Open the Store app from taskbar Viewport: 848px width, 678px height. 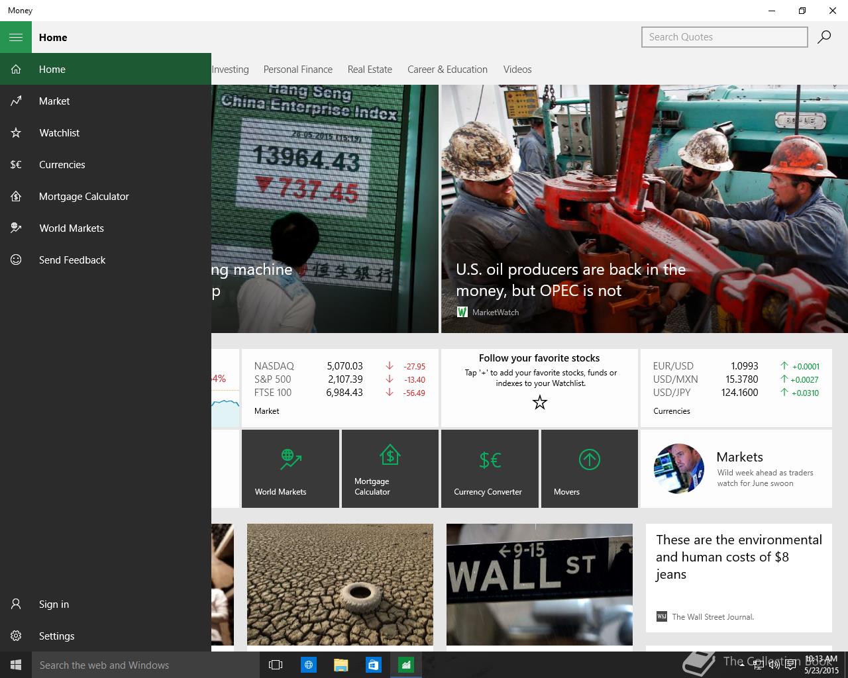(373, 665)
